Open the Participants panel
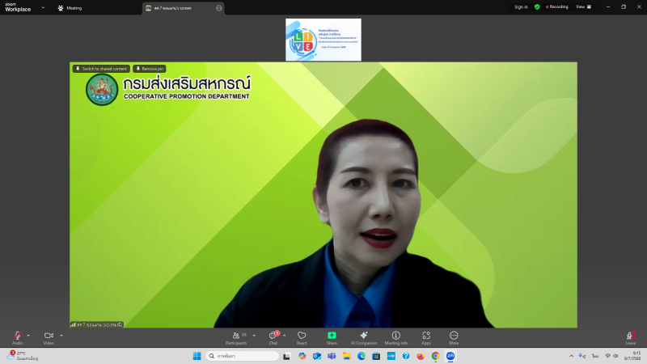Screen dimensions: 647x364 tap(236, 336)
